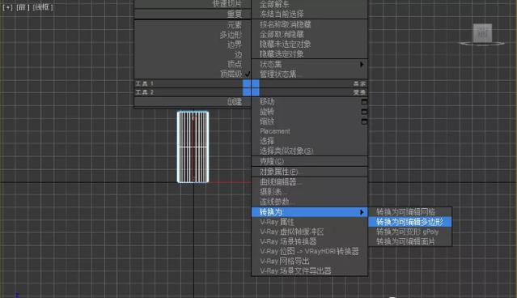Viewport: 517px width, 298px height.
Task: Choose 创建 in left quad
Action: (235, 102)
